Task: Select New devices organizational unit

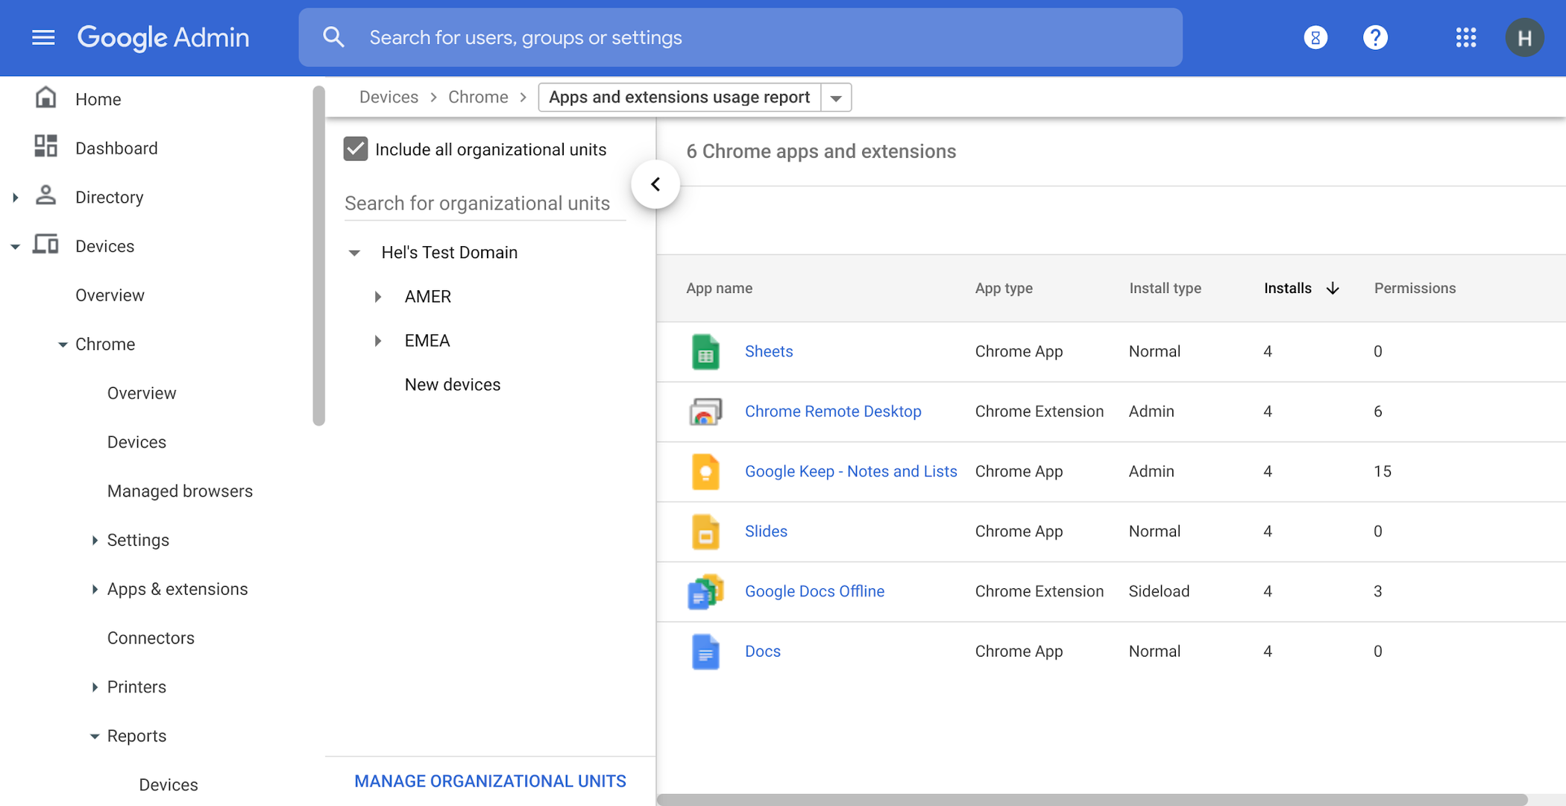Action: (452, 384)
